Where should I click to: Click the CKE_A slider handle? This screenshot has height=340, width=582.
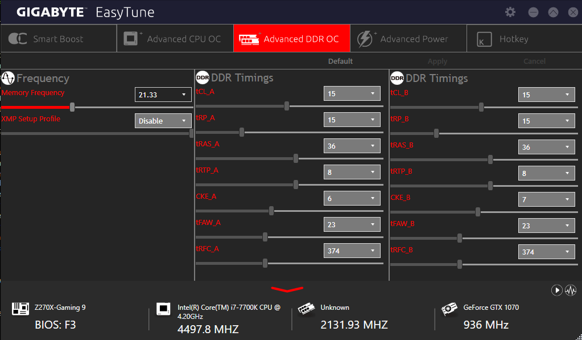pyautogui.click(x=271, y=211)
